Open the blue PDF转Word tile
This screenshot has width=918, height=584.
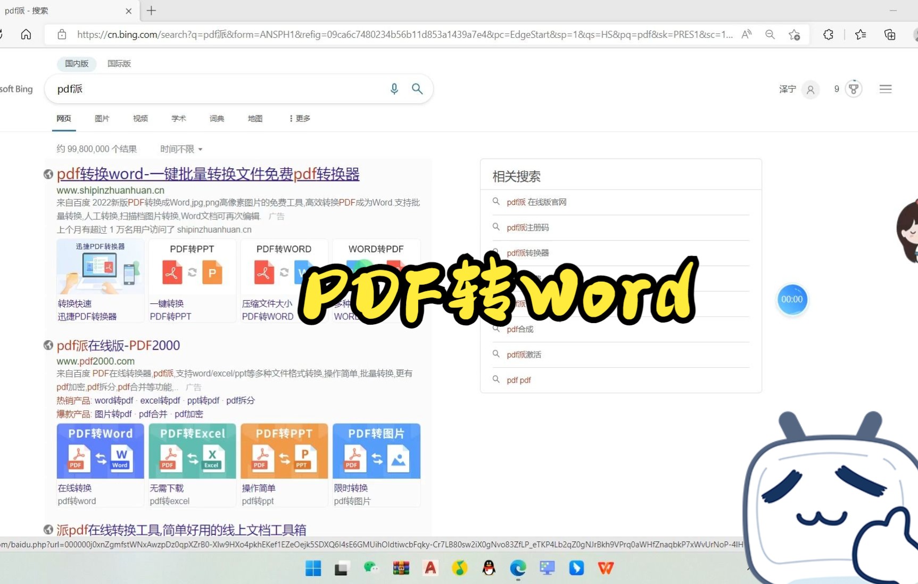[100, 451]
